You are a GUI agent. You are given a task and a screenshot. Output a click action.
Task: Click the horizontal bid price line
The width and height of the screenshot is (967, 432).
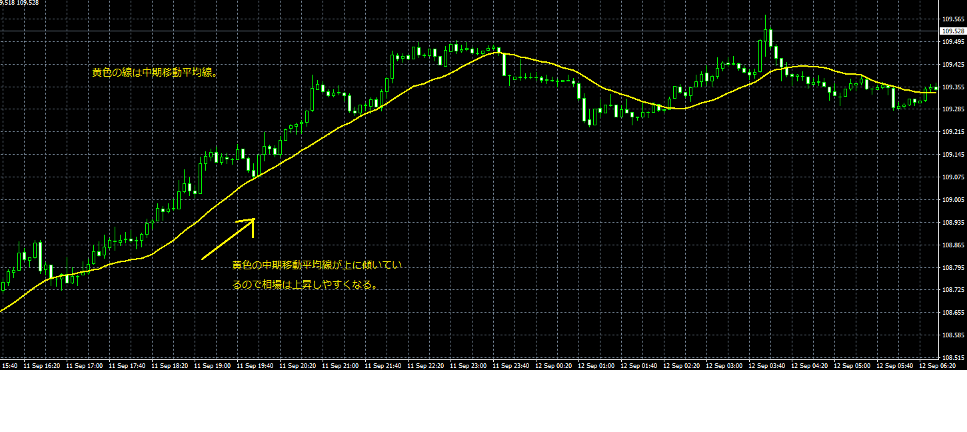(x=467, y=31)
